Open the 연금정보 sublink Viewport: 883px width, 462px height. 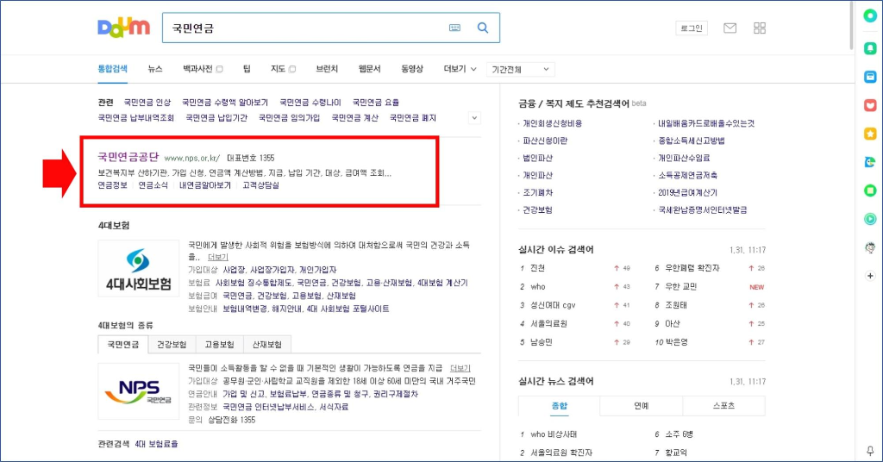click(x=113, y=185)
